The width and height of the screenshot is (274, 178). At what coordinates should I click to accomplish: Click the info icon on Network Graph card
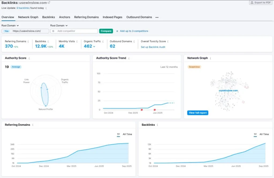tap(210, 58)
